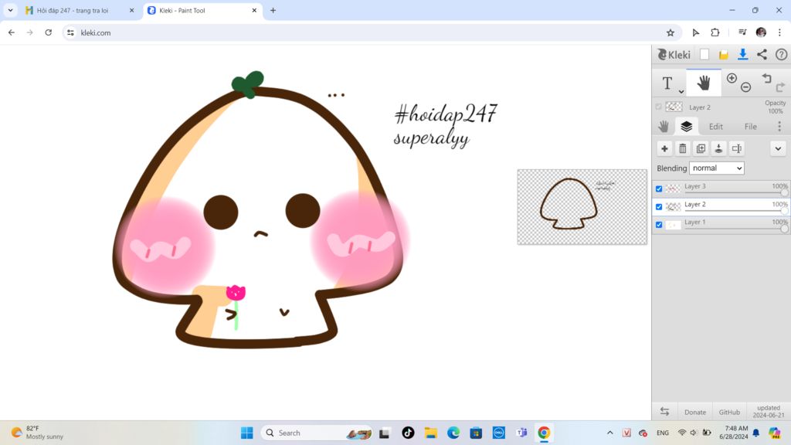This screenshot has height=445, width=791.
Task: Bookmark this page with star icon
Action: [x=670, y=32]
